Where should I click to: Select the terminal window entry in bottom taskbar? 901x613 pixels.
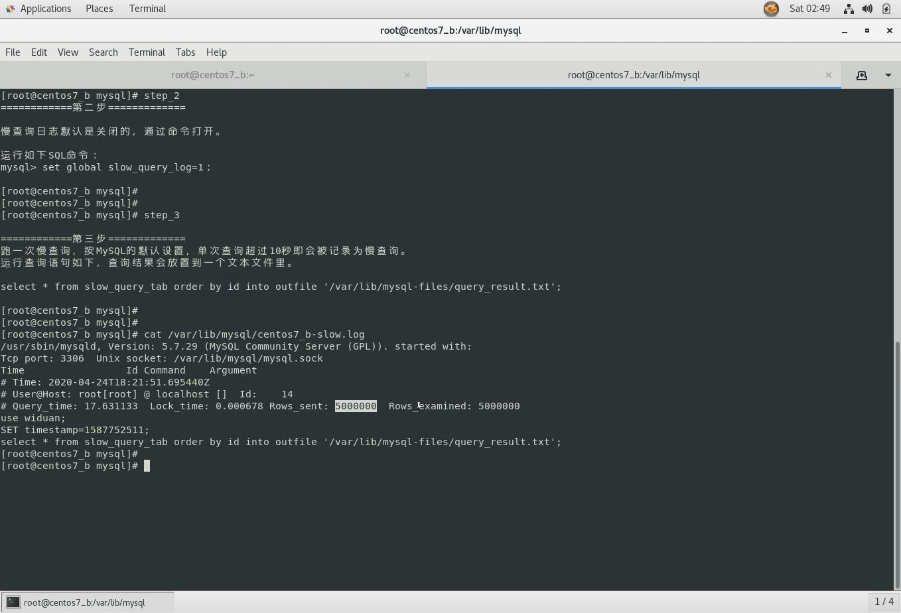click(x=83, y=602)
